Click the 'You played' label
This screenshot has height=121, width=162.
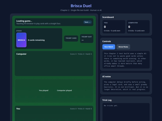point(43,91)
